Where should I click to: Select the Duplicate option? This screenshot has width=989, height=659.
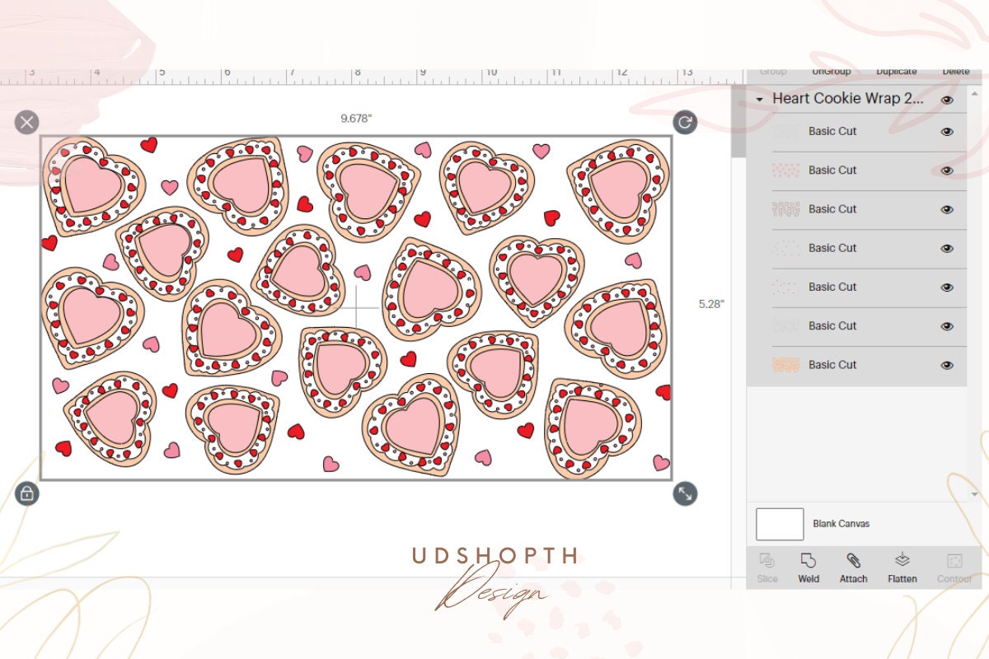click(896, 71)
